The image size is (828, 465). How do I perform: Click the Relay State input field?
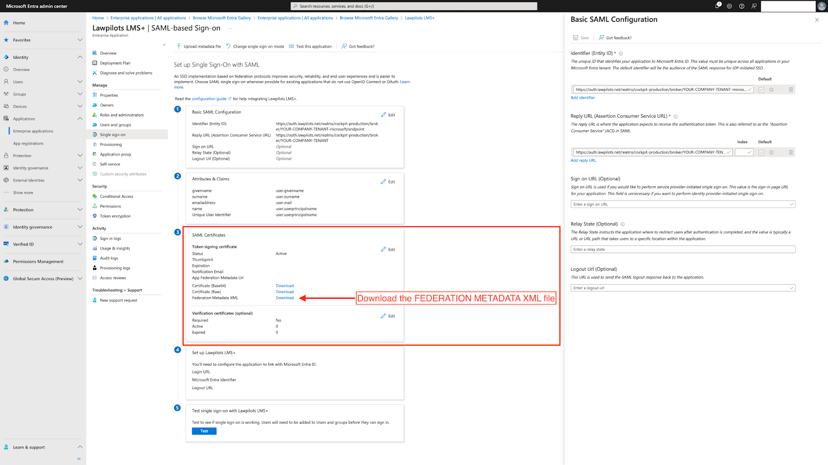click(x=683, y=250)
